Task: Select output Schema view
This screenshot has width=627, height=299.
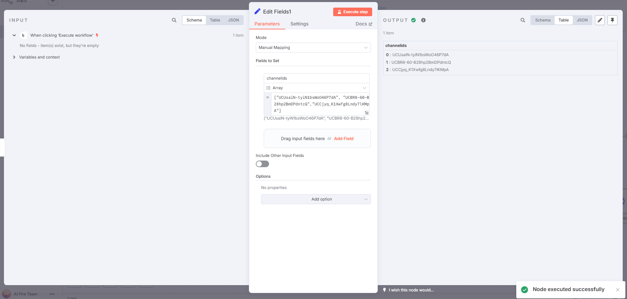Action: click(x=543, y=20)
